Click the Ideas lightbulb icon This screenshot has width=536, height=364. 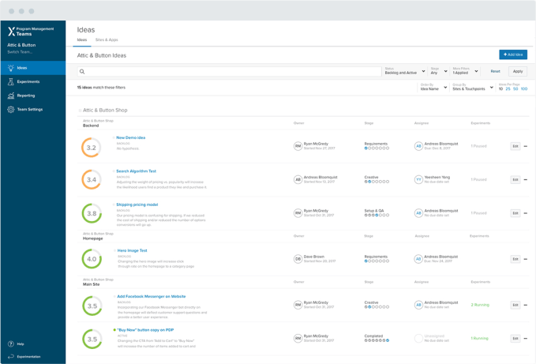click(x=11, y=68)
